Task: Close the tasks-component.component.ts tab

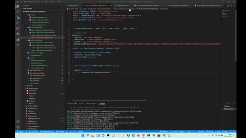Action: tap(111, 5)
